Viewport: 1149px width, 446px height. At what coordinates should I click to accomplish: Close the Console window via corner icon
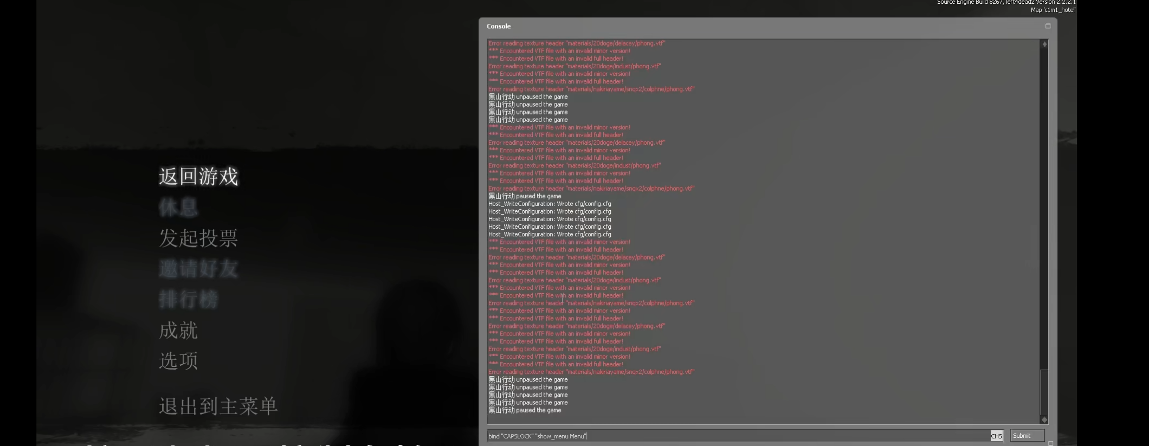1048,26
